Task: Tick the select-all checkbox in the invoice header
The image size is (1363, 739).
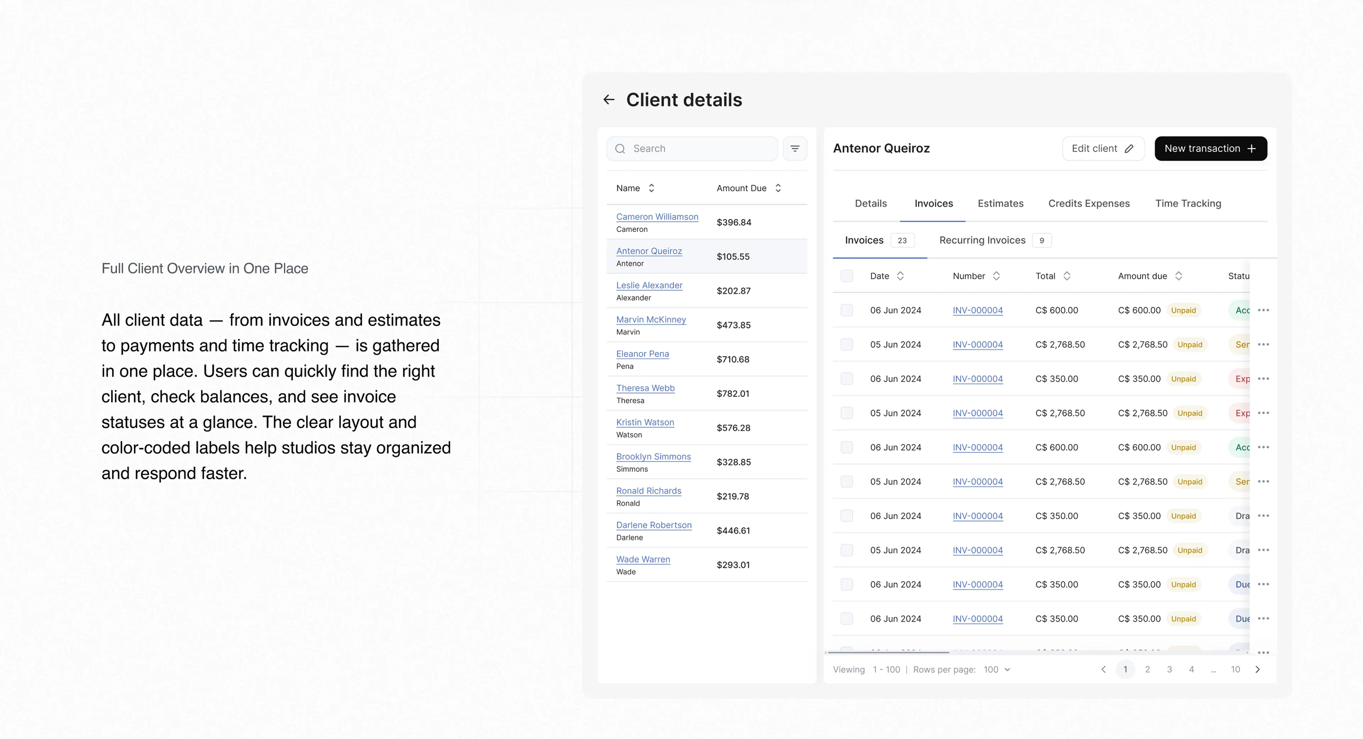Action: pyautogui.click(x=847, y=276)
